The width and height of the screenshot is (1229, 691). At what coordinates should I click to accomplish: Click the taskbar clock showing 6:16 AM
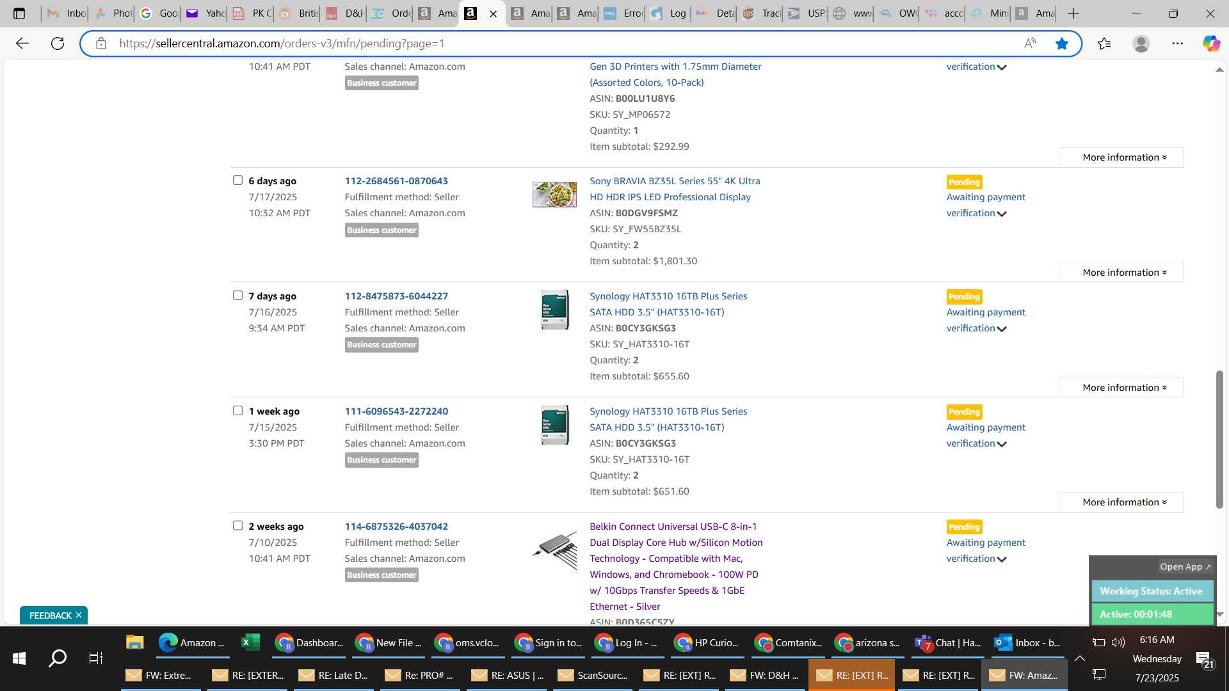(x=1157, y=640)
